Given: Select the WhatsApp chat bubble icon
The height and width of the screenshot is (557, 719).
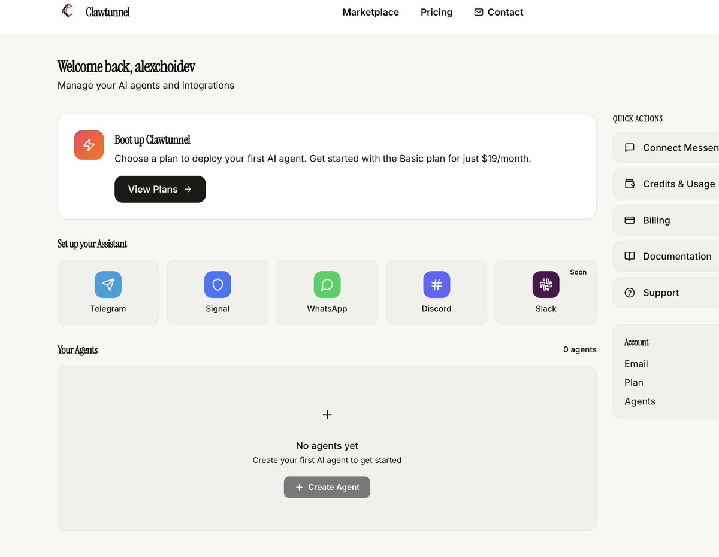Looking at the screenshot, I should point(327,284).
